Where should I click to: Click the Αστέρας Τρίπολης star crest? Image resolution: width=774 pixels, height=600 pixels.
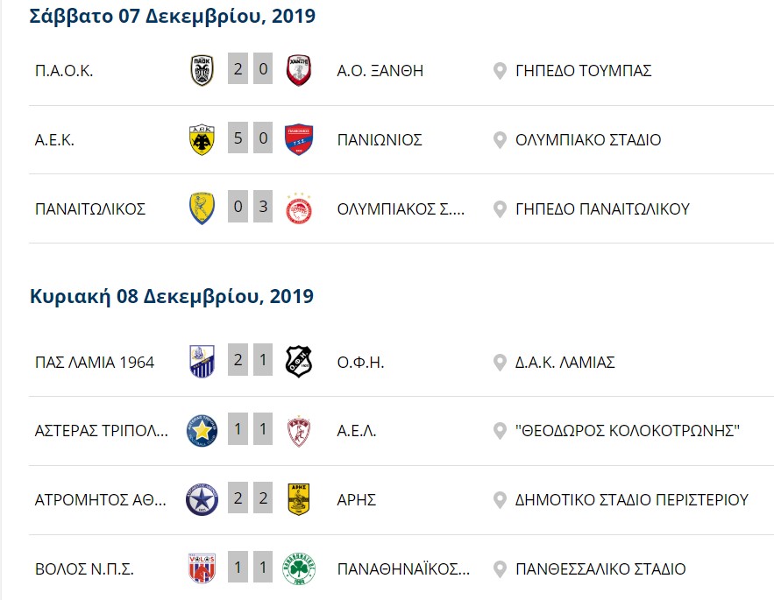pyautogui.click(x=202, y=431)
